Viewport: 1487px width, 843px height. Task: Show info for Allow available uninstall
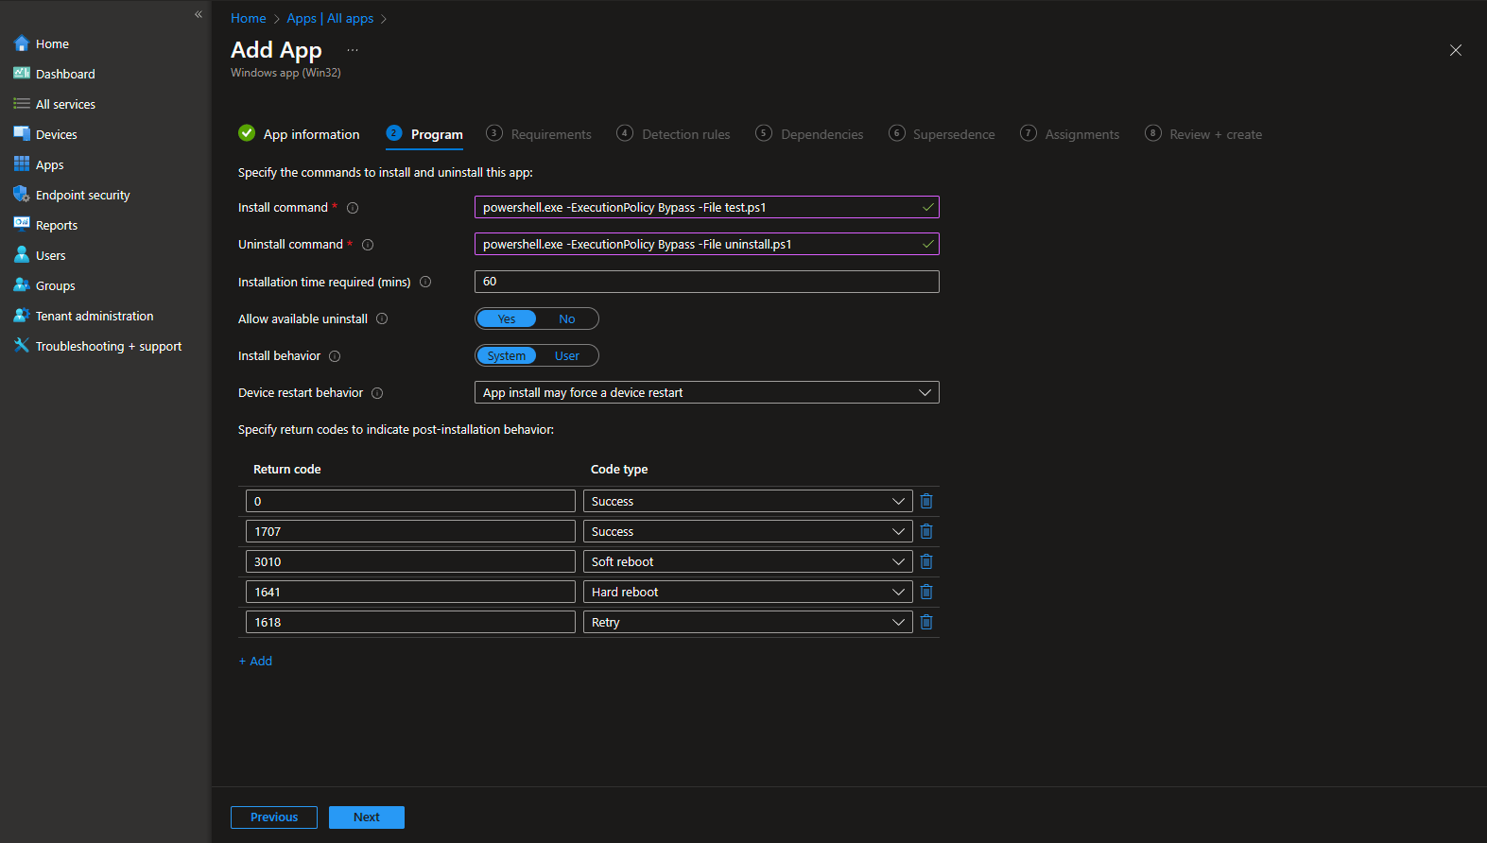pyautogui.click(x=382, y=318)
